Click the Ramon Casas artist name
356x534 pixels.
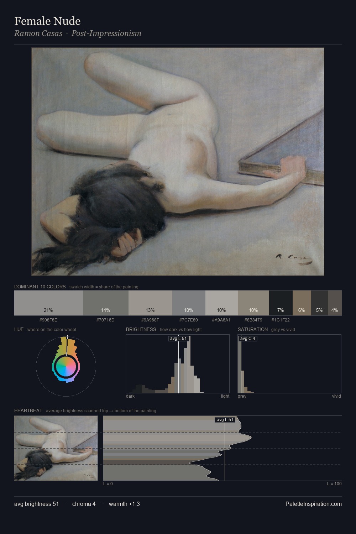(x=38, y=33)
